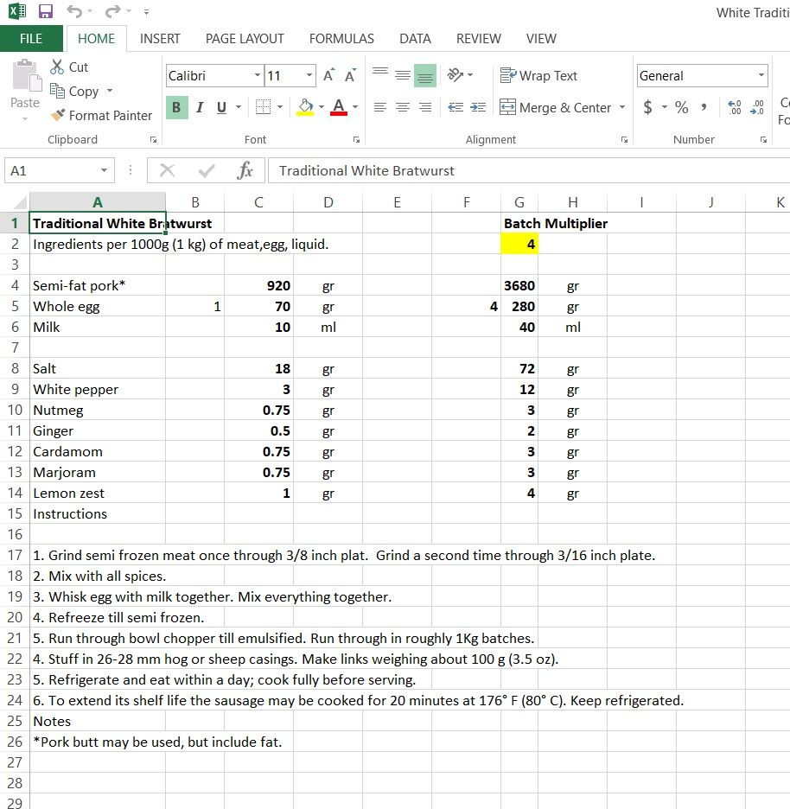
Task: Click the Undo arrow icon
Action: [74, 11]
